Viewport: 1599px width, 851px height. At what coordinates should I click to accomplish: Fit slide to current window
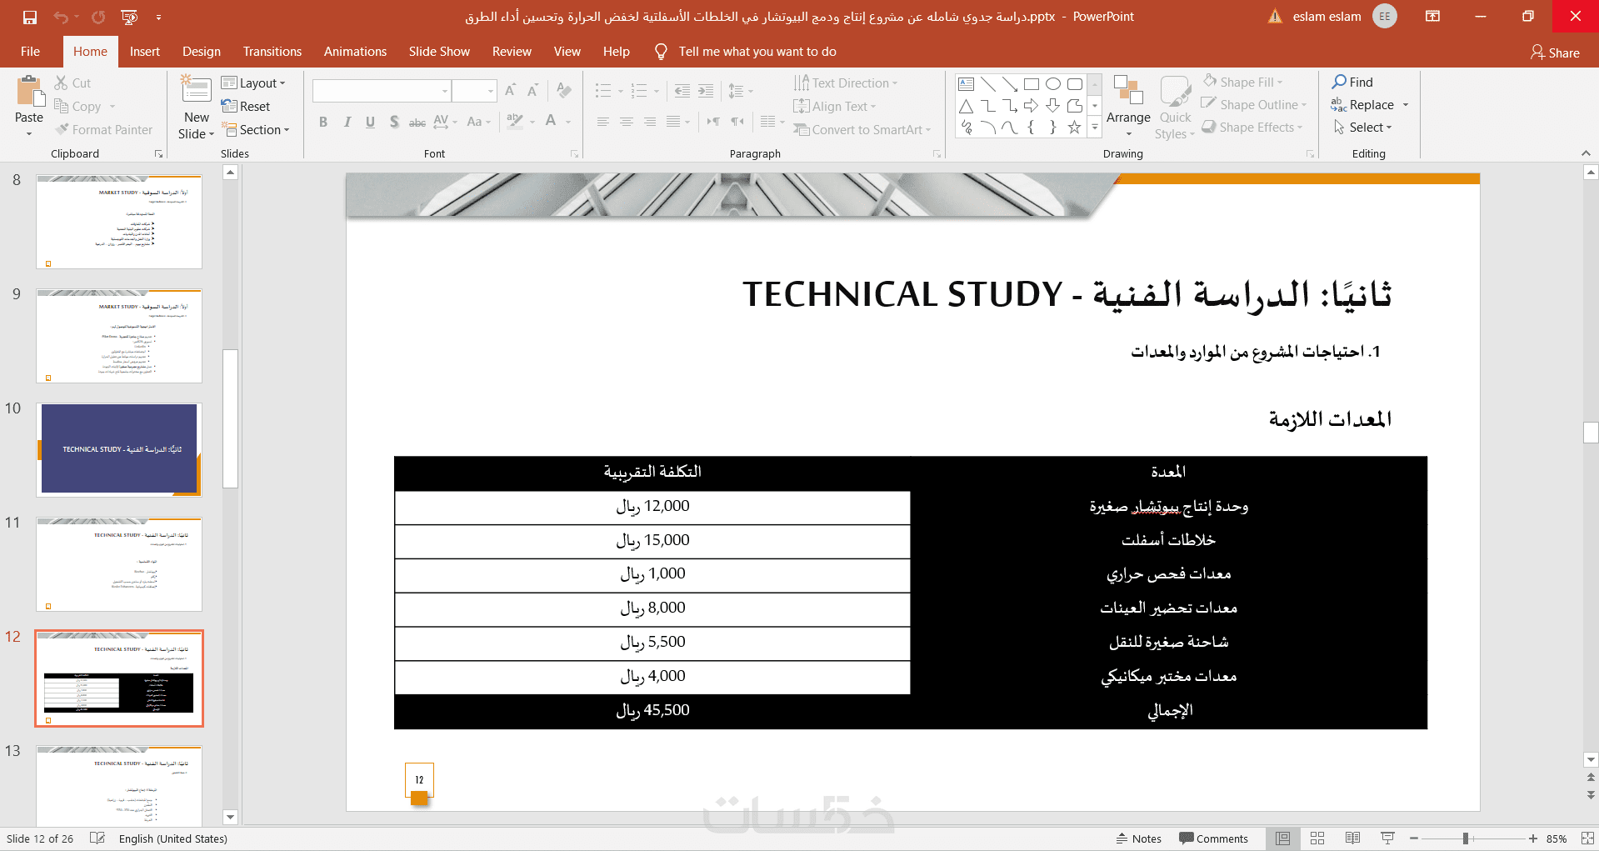point(1587,838)
